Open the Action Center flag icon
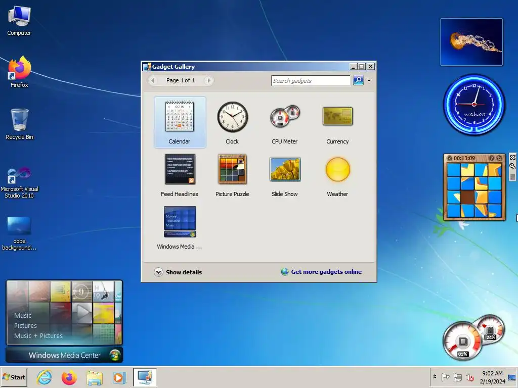The width and height of the screenshot is (518, 388). coord(445,377)
